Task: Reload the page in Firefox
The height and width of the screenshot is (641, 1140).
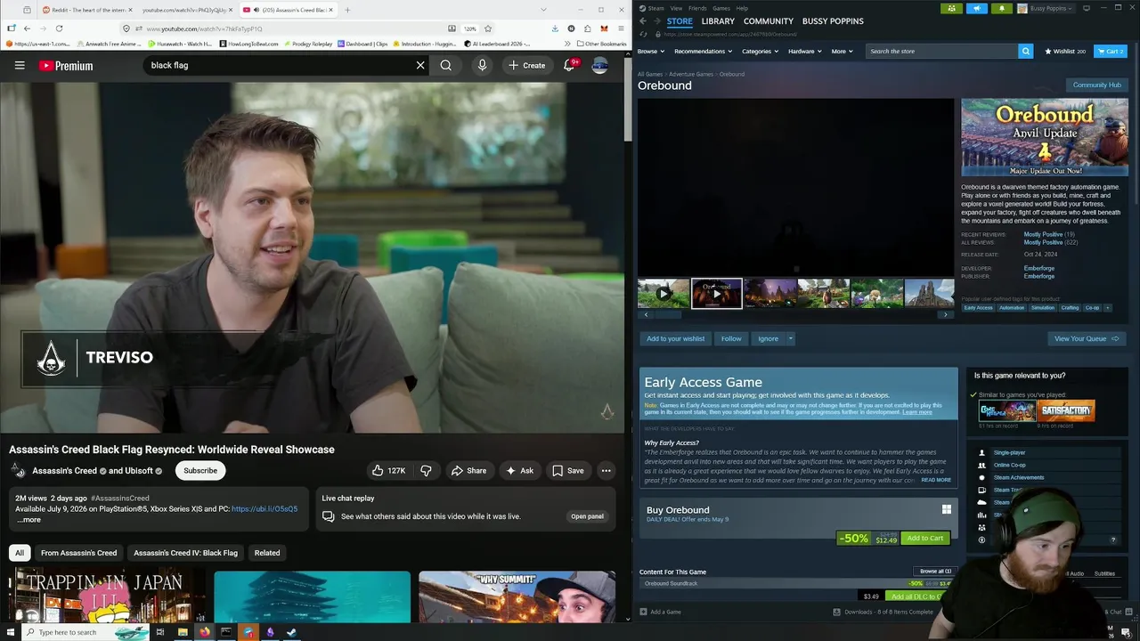Action: [59, 28]
